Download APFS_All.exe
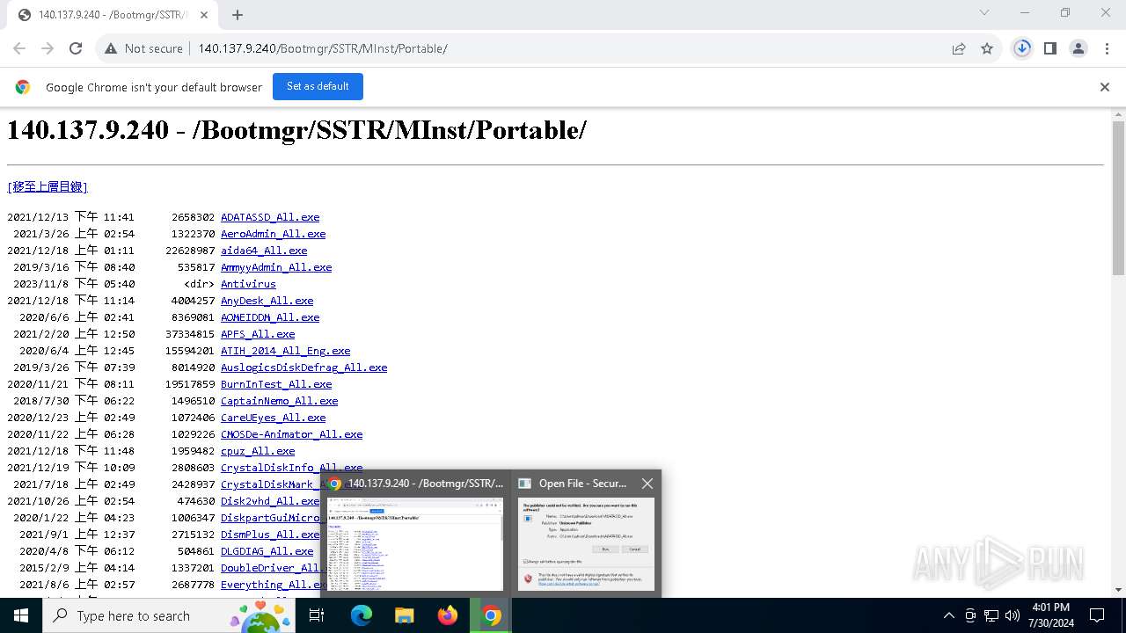Viewport: 1126px width, 633px height. coord(258,334)
